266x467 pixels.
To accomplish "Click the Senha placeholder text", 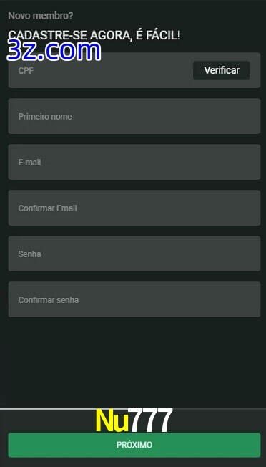I will point(29,254).
